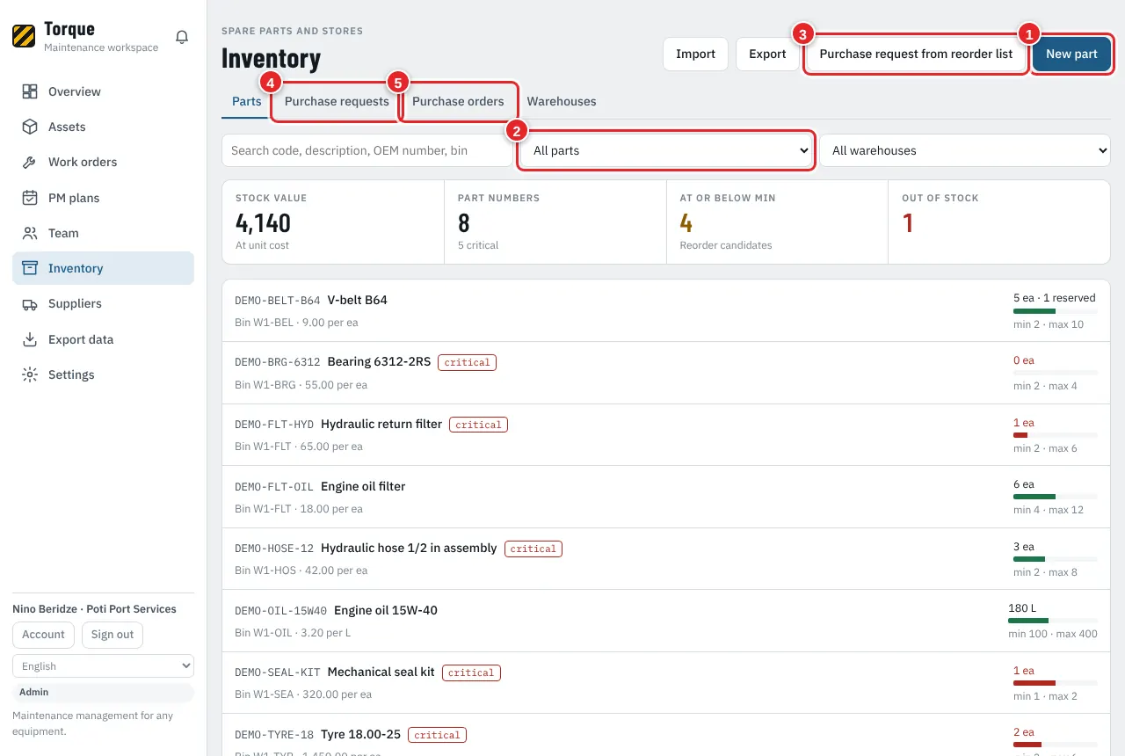Viewport: 1125px width, 756px height.
Task: Open Hydraulic hose 1/2 in assembly
Action: [666, 558]
